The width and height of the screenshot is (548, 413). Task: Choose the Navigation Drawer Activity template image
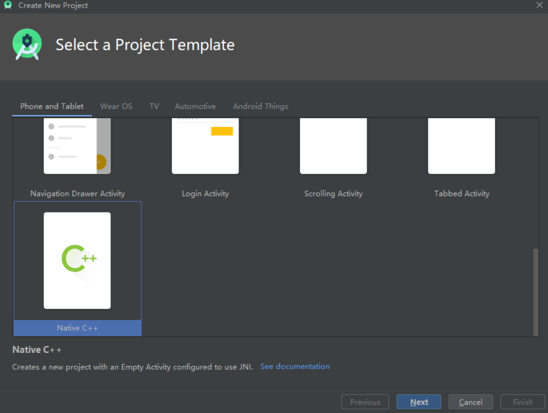point(77,146)
